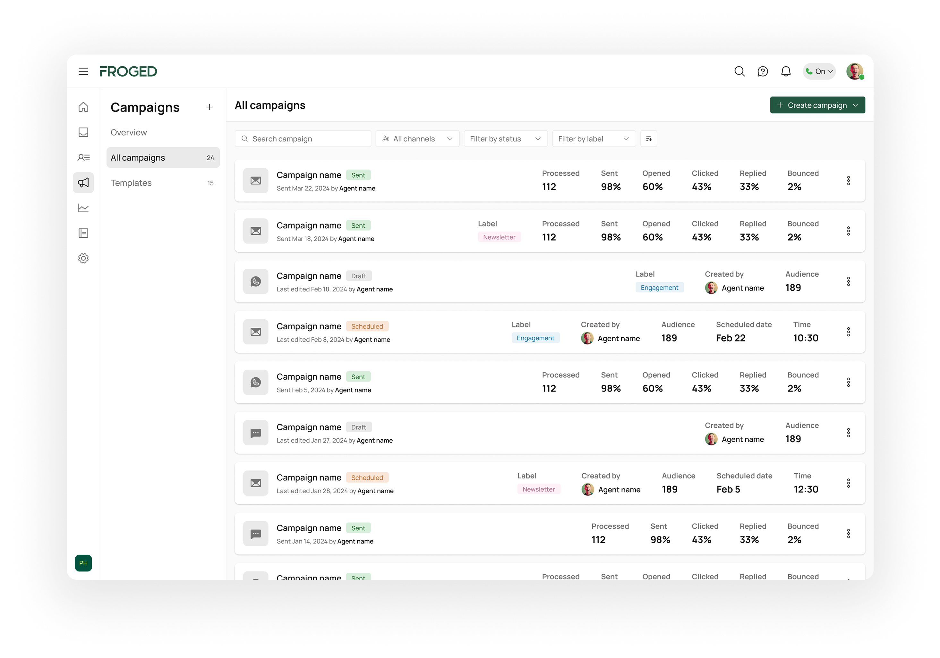This screenshot has width=940, height=658.
Task: Click the Search campaign input field
Action: 303,139
